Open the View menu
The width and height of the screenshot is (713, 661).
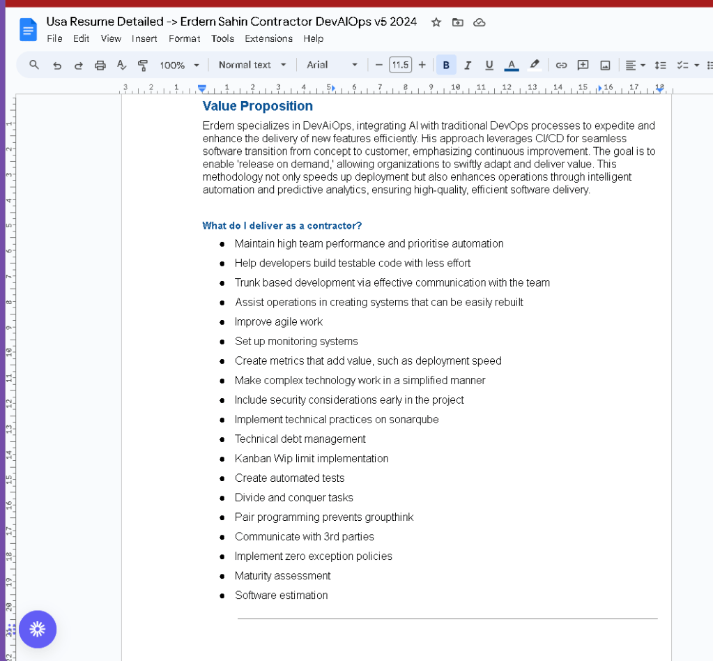[111, 38]
